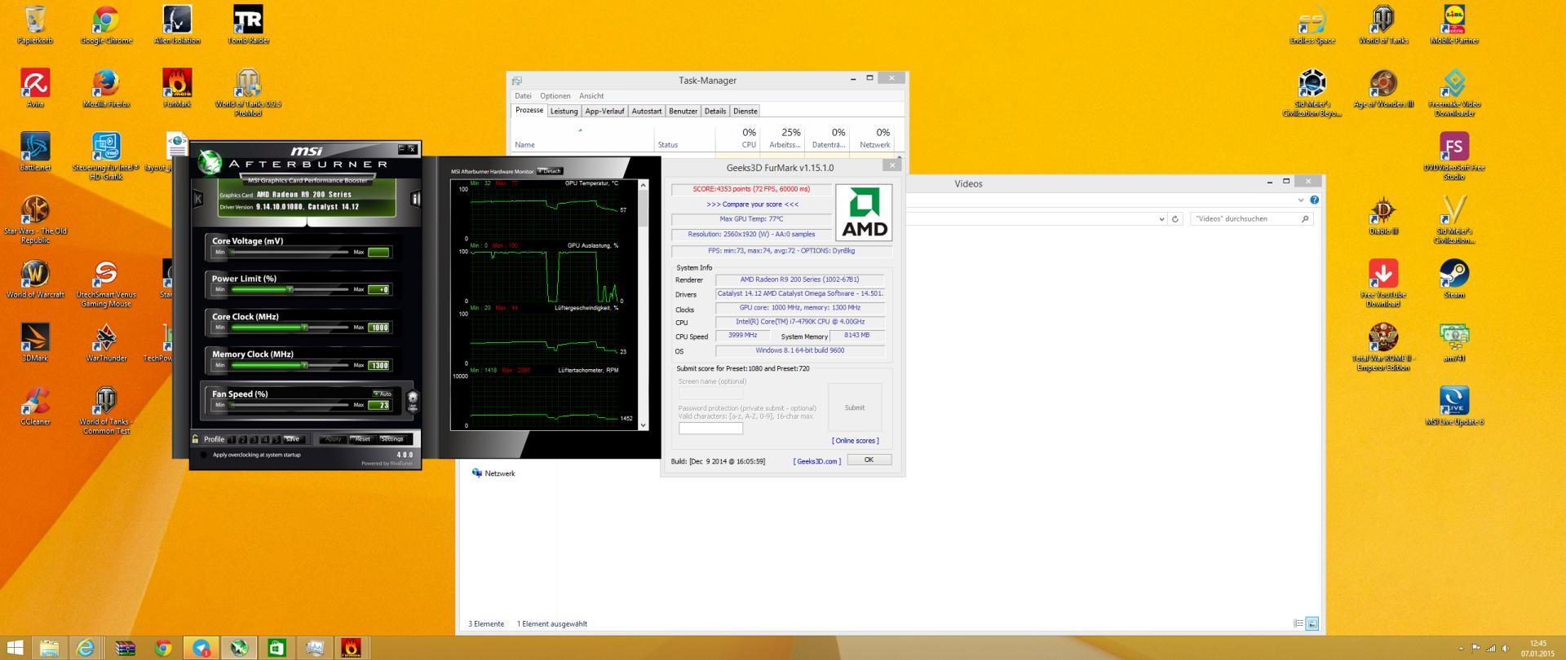The height and width of the screenshot is (660, 1566).
Task: Toggle the Afterburner profile lock icon
Action: tap(195, 439)
